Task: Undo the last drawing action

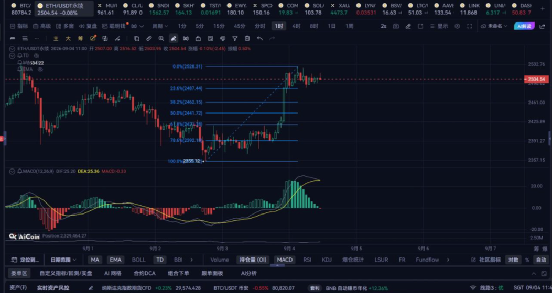Action: click(260, 39)
